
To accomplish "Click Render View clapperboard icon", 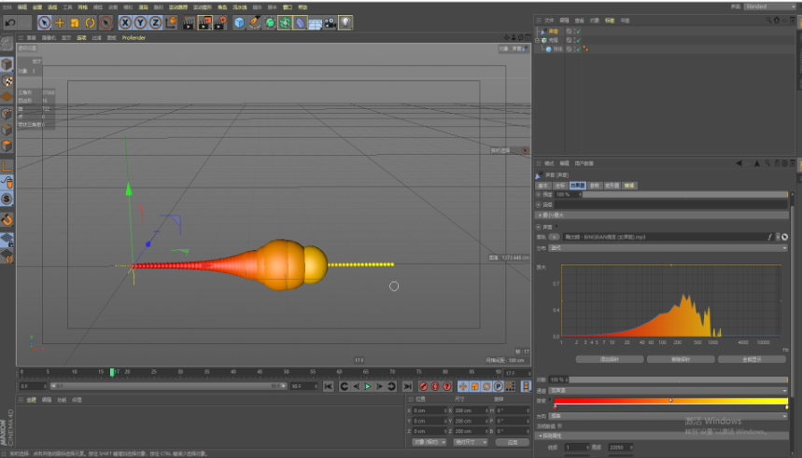I will [189, 22].
